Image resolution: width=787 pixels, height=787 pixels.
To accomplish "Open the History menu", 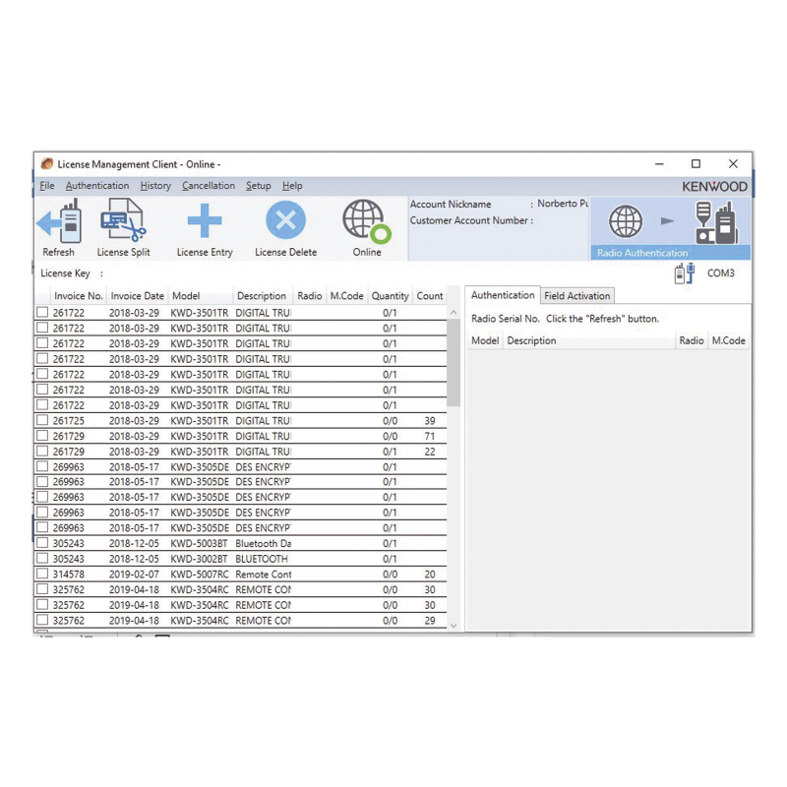I will (x=154, y=185).
